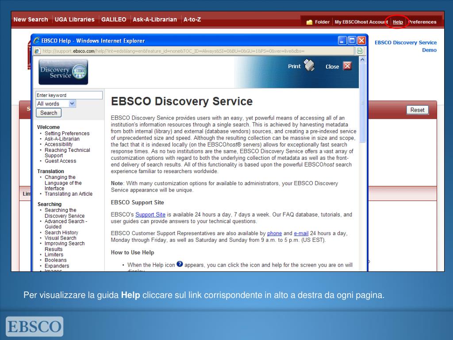Click the phone hyperlink
The height and width of the screenshot is (340, 453).
coord(274,233)
